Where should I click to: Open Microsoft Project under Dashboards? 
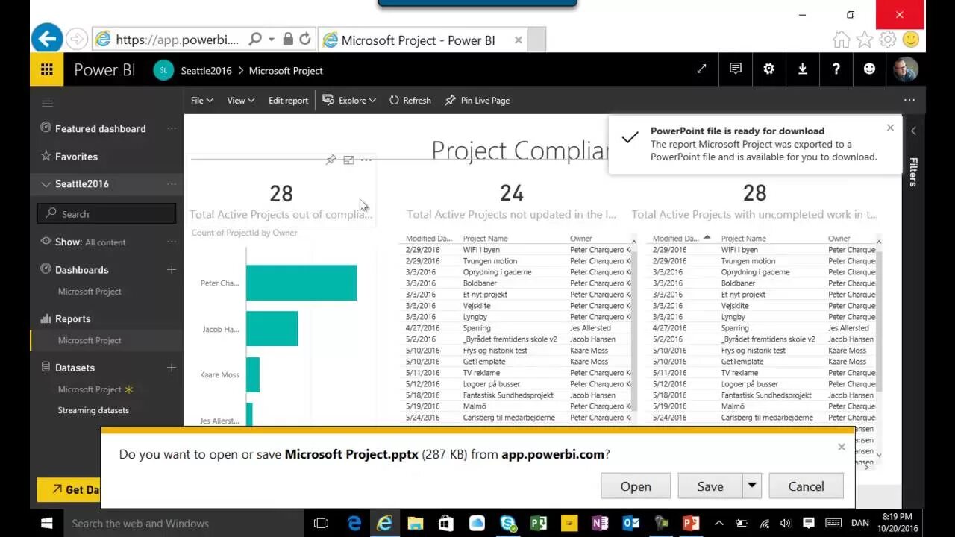(x=90, y=292)
